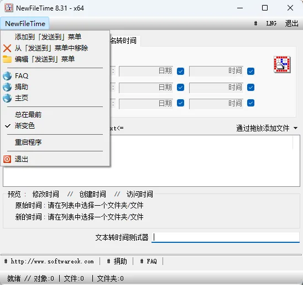Uncheck third row 时间 checkbox
303x285 pixels.
click(x=250, y=103)
